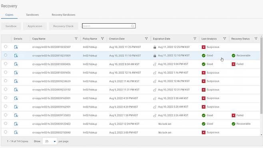Select radio button for copy ending 231009
The image size is (263, 148).
click(x=6, y=55)
